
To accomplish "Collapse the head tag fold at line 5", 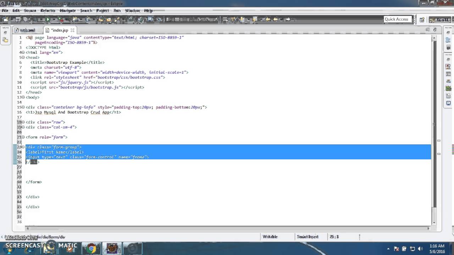I will click(23, 57).
